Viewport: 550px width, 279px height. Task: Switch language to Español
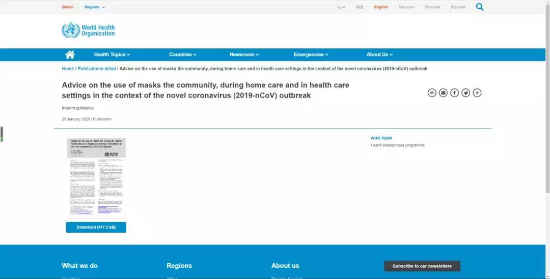(x=458, y=7)
